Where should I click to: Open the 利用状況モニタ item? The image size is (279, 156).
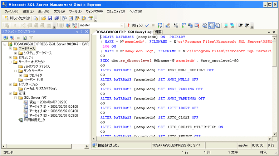tap(35, 120)
